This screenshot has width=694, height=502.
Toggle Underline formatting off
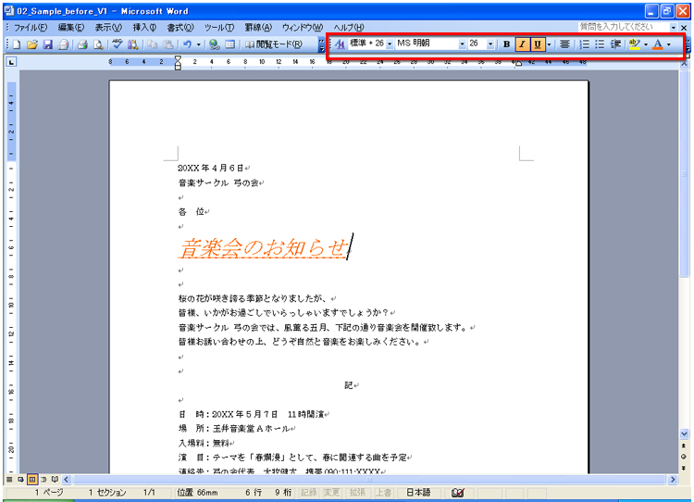538,44
